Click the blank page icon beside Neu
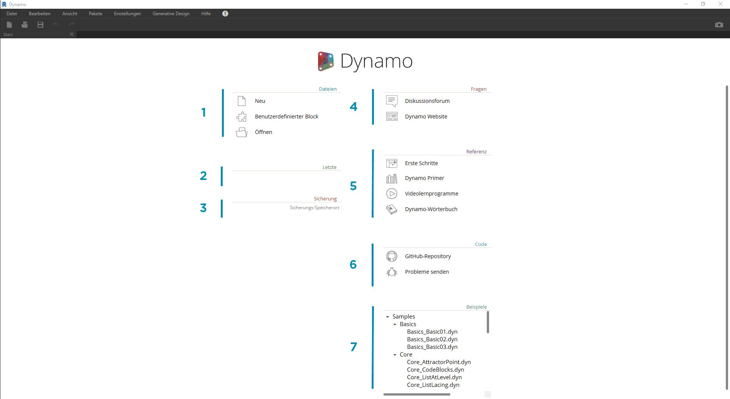730x399 pixels. [x=242, y=101]
